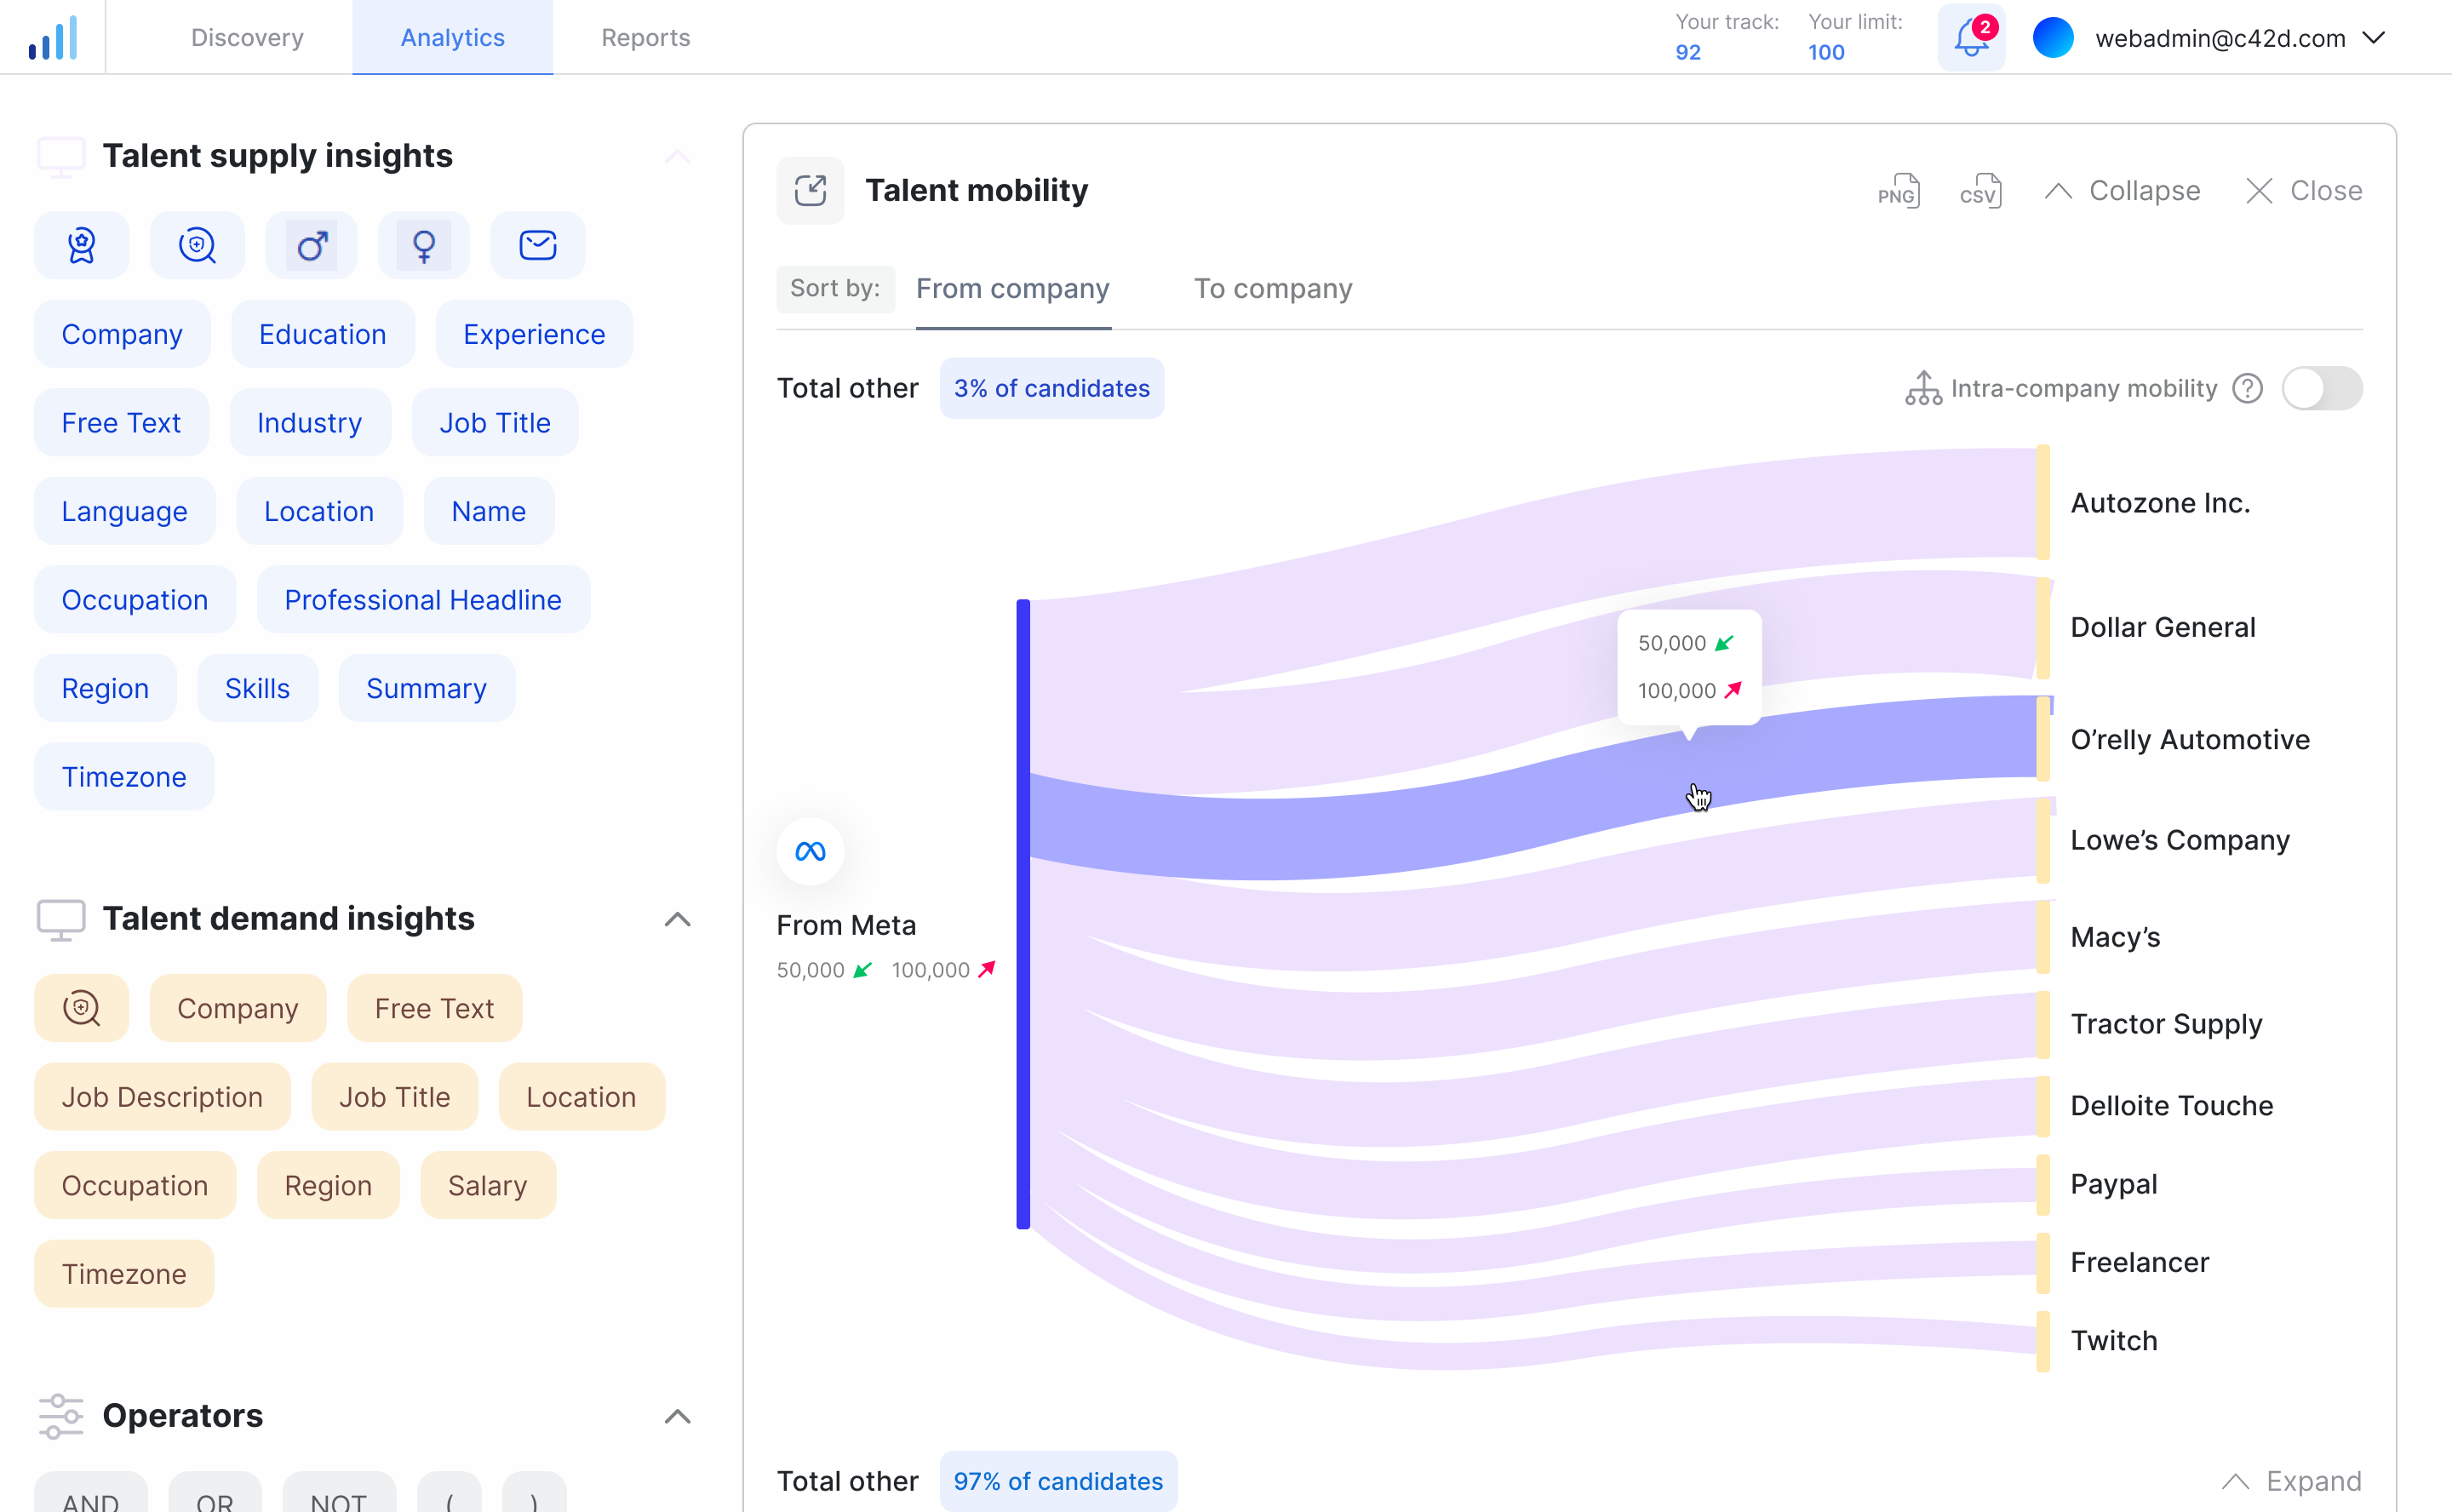Click the bar-chart app logo
The image size is (2452, 1512).
coord(53,38)
